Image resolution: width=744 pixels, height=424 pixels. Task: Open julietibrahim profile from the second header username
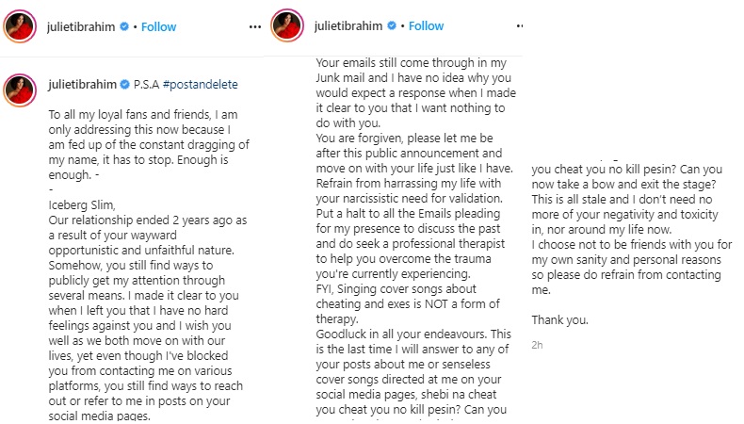[x=348, y=27]
